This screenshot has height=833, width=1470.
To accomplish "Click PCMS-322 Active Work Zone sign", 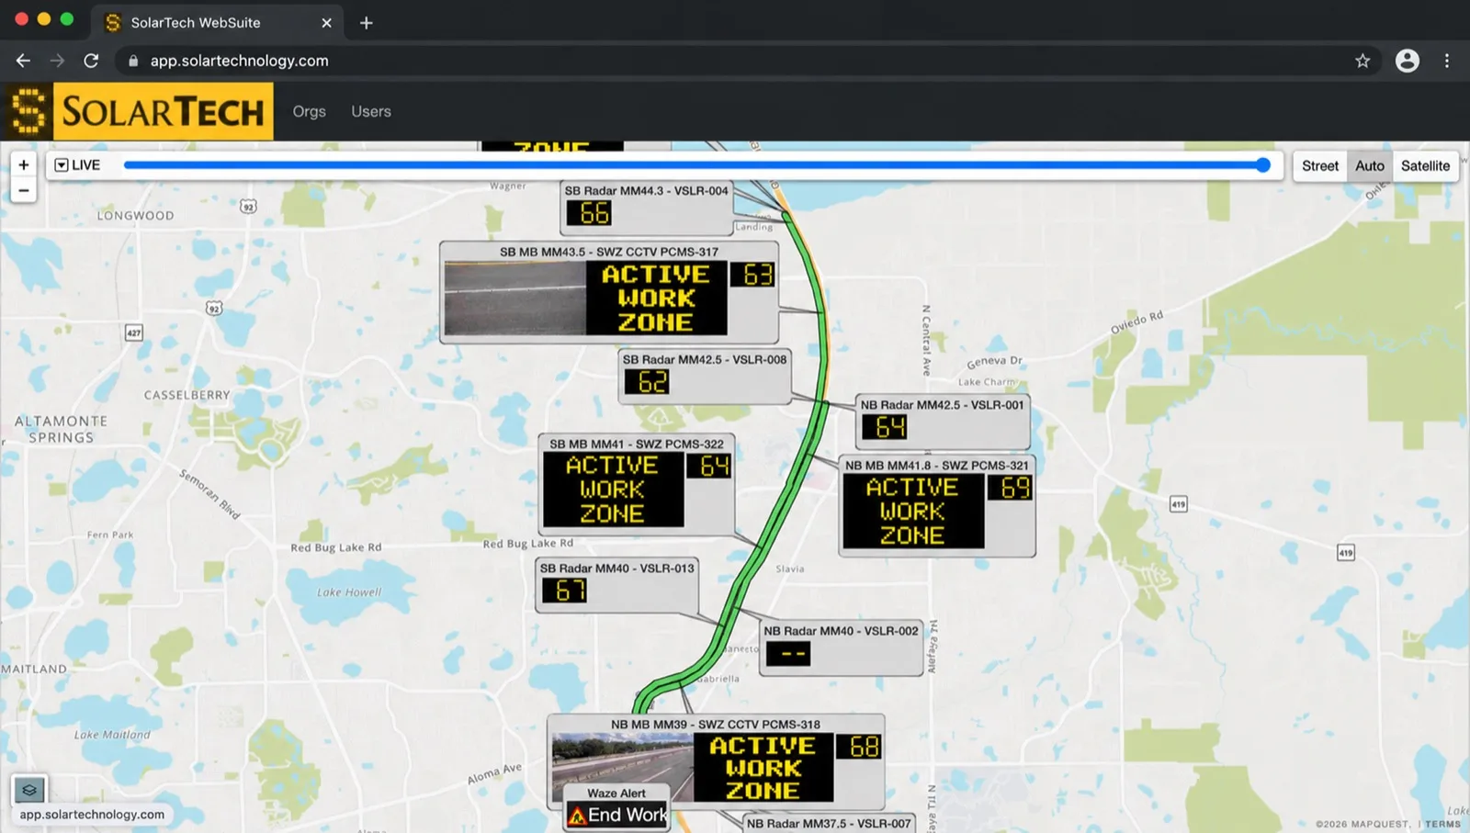I will coord(613,490).
